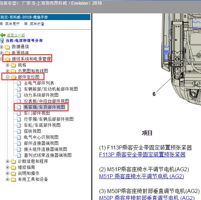Click the 说明和操作 folder icon
The height and width of the screenshot is (200, 201).
(x=13, y=174)
